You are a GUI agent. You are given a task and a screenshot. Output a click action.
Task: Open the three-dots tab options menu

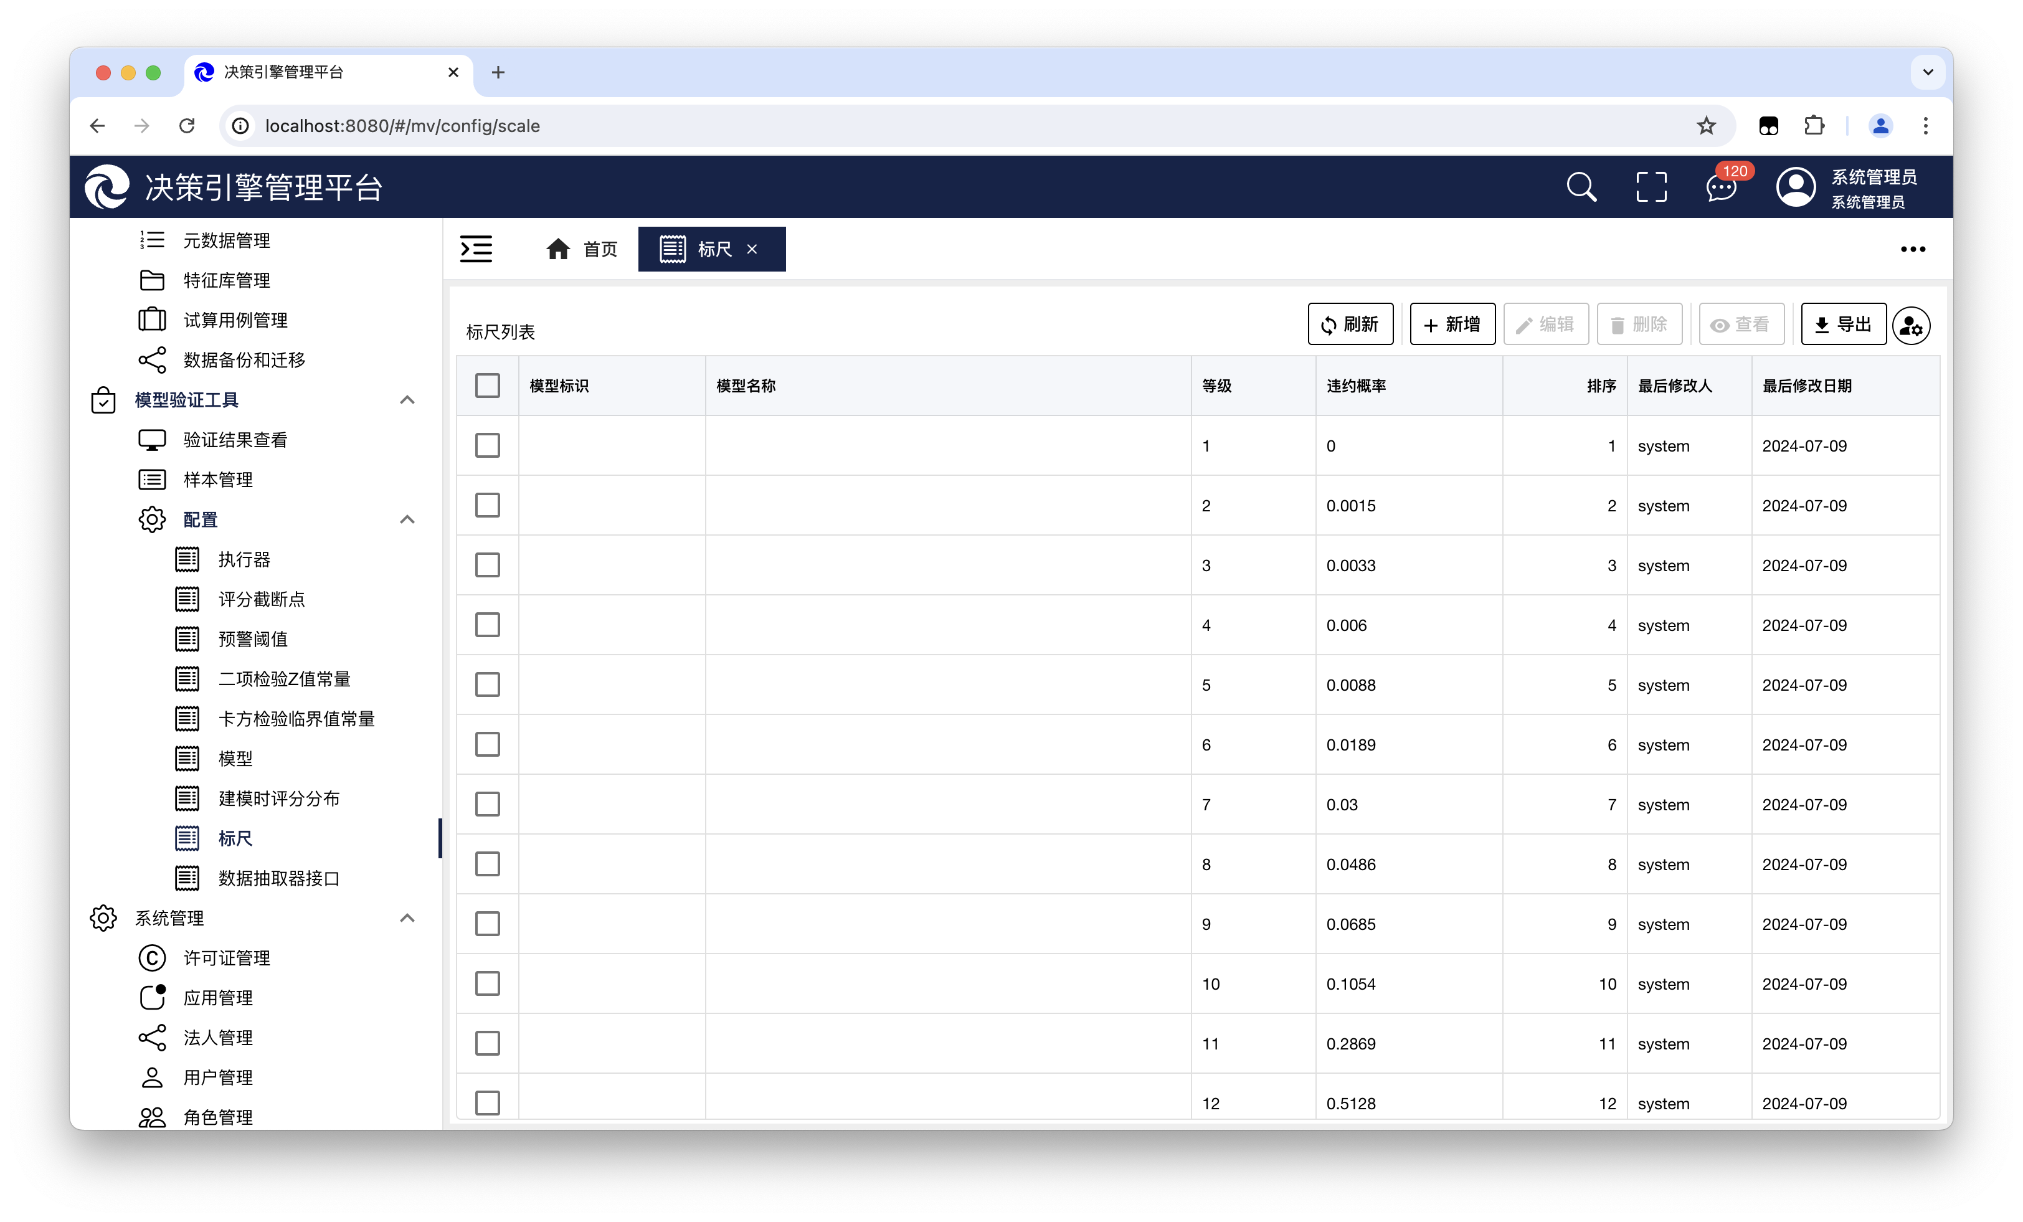click(1912, 249)
